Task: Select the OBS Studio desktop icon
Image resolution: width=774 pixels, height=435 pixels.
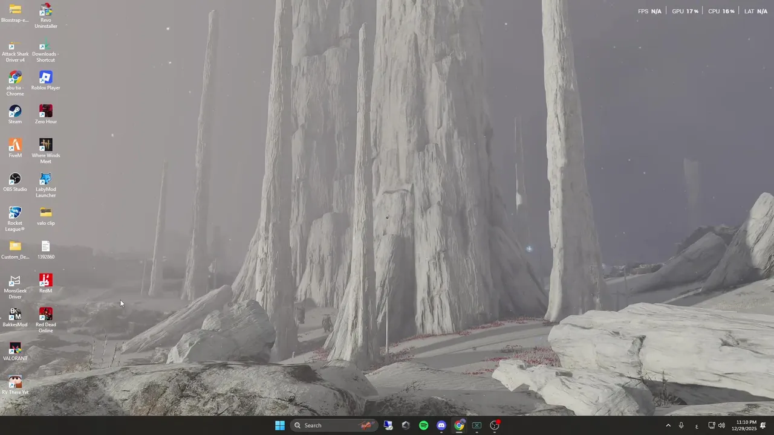Action: coord(15,182)
